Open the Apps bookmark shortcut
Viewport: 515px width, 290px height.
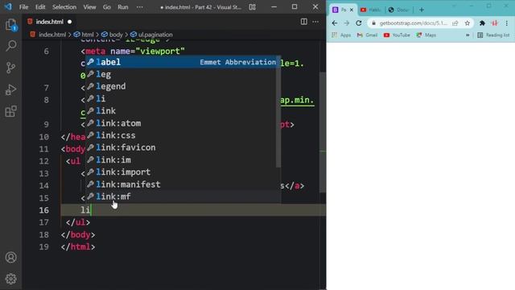341,35
